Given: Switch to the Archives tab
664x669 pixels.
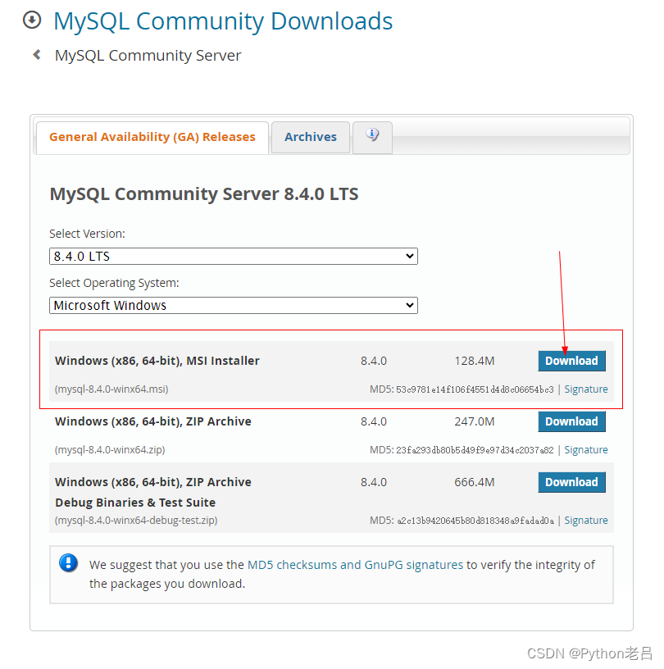Looking at the screenshot, I should click(x=311, y=137).
